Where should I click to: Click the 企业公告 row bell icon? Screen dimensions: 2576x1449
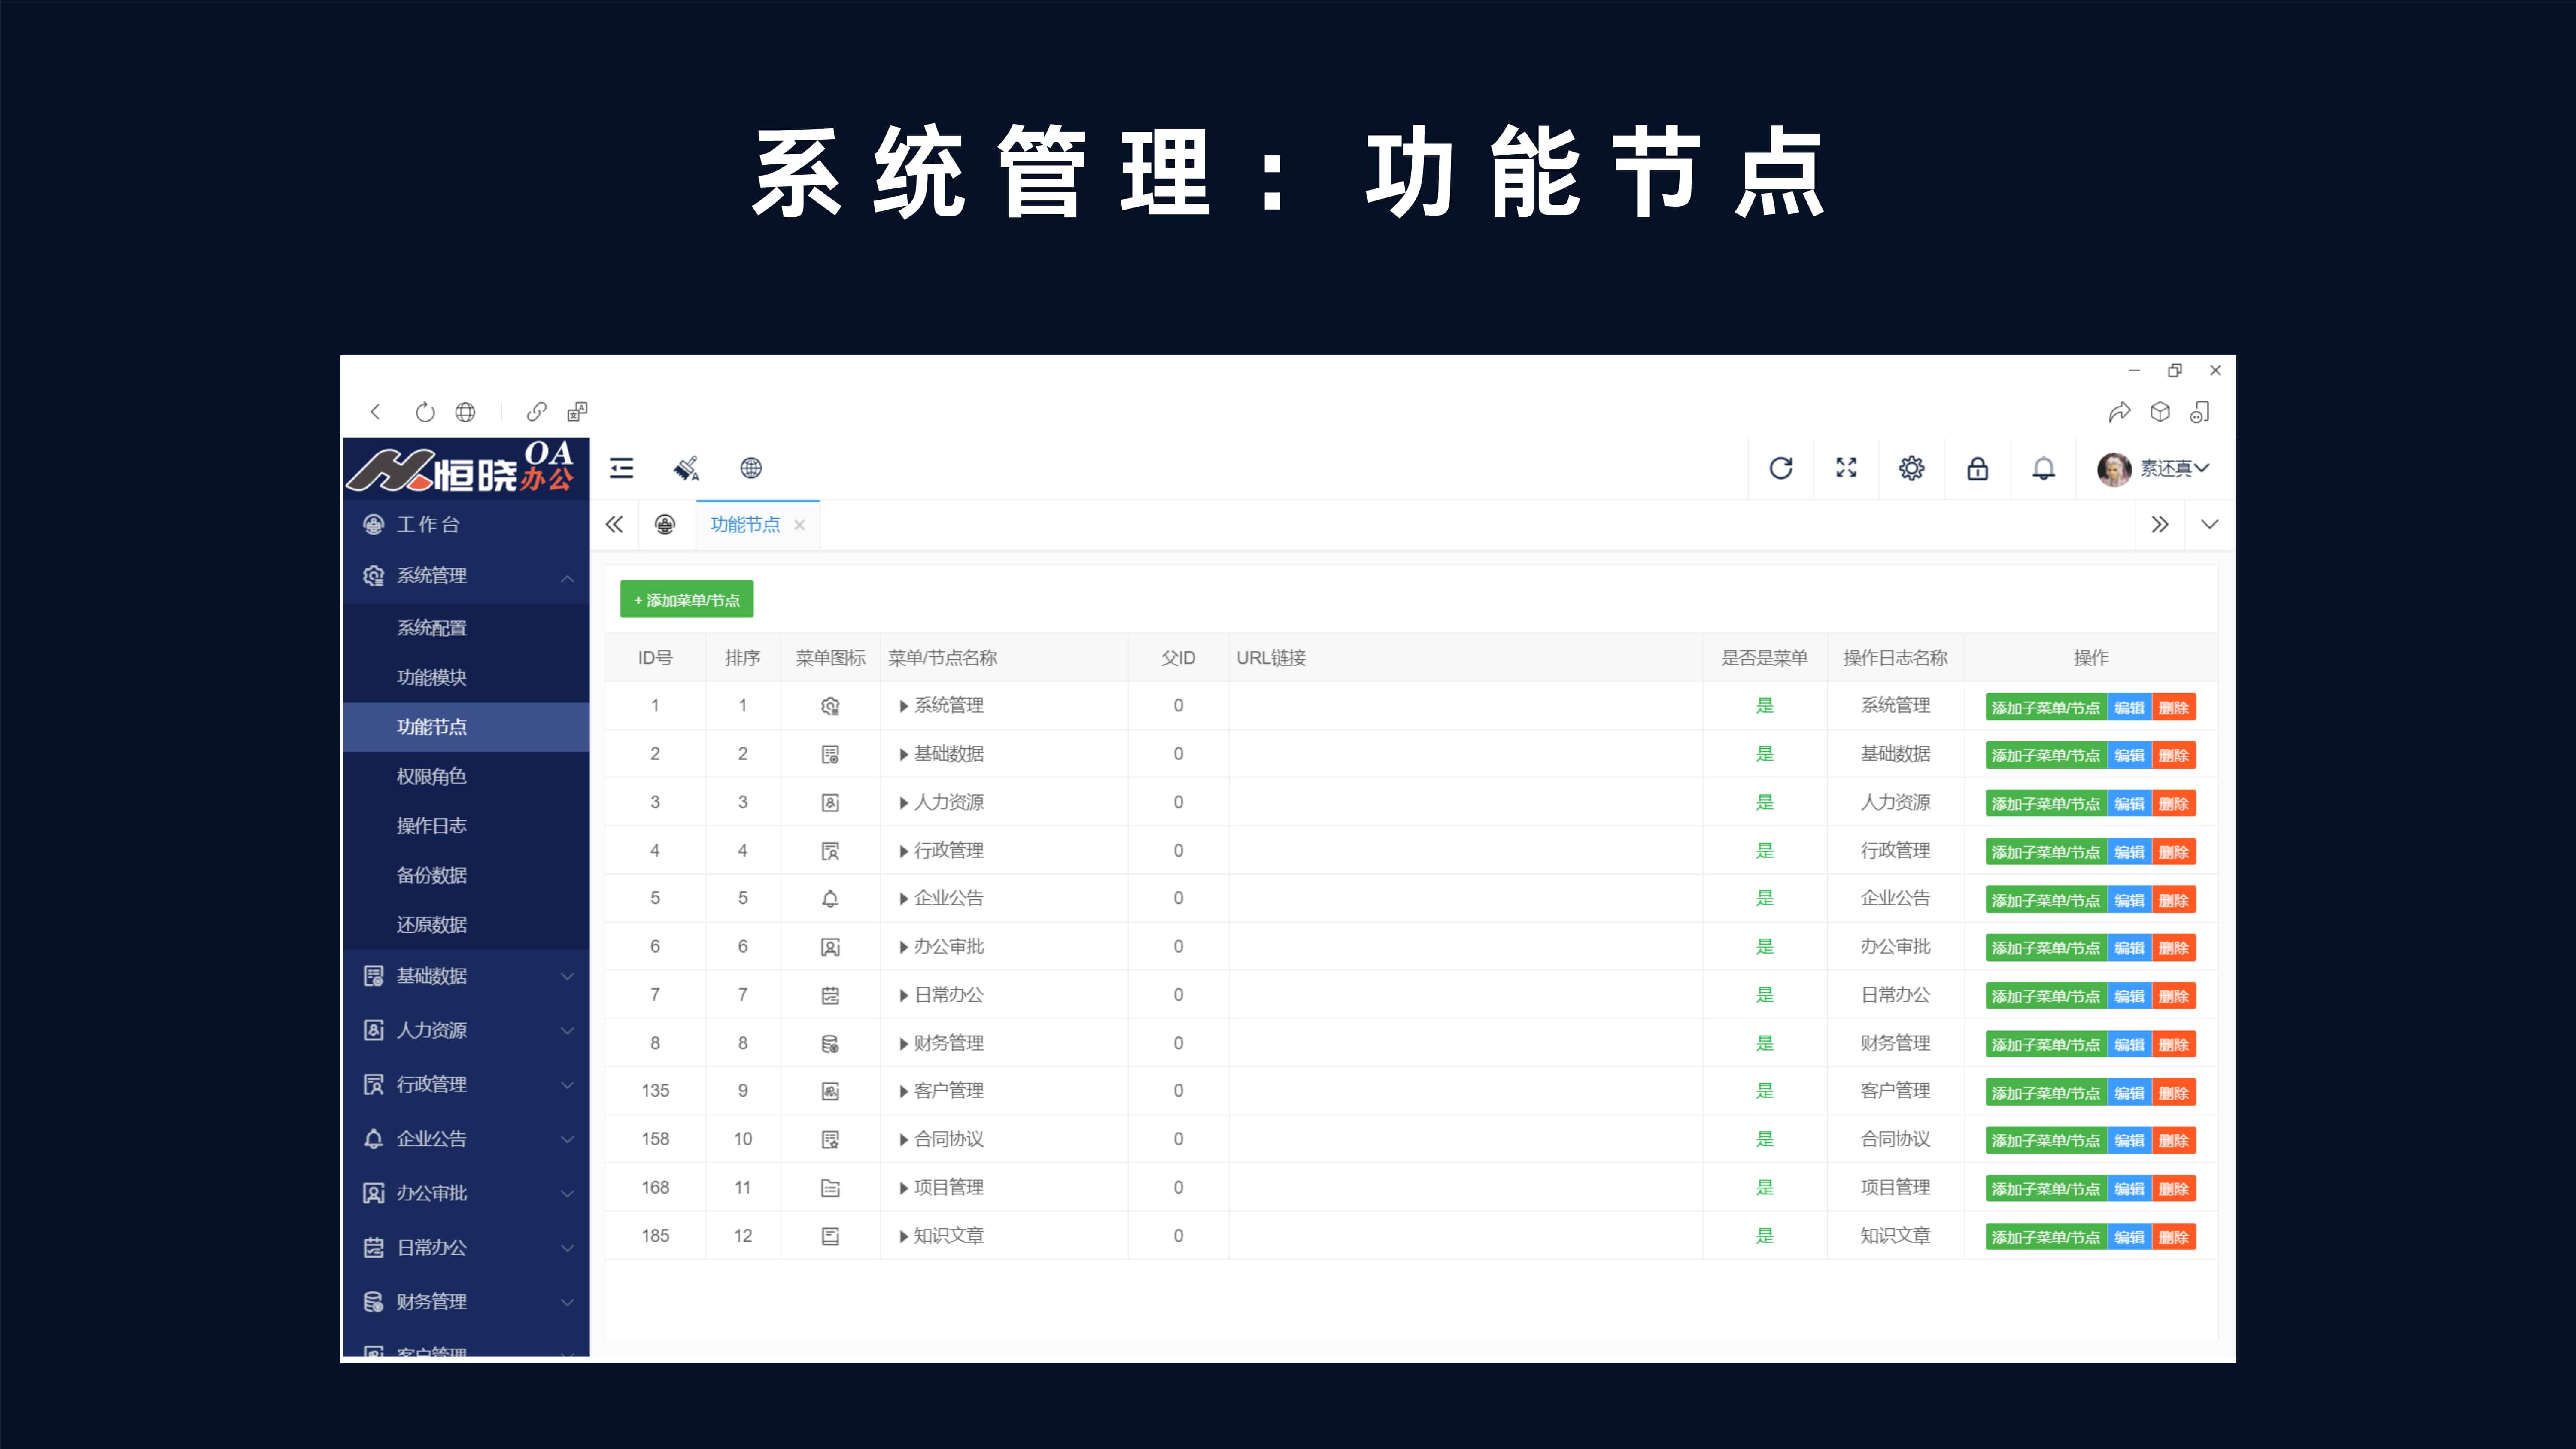coord(830,899)
